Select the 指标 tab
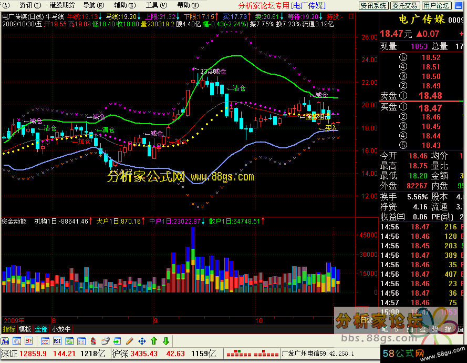 [9, 329]
